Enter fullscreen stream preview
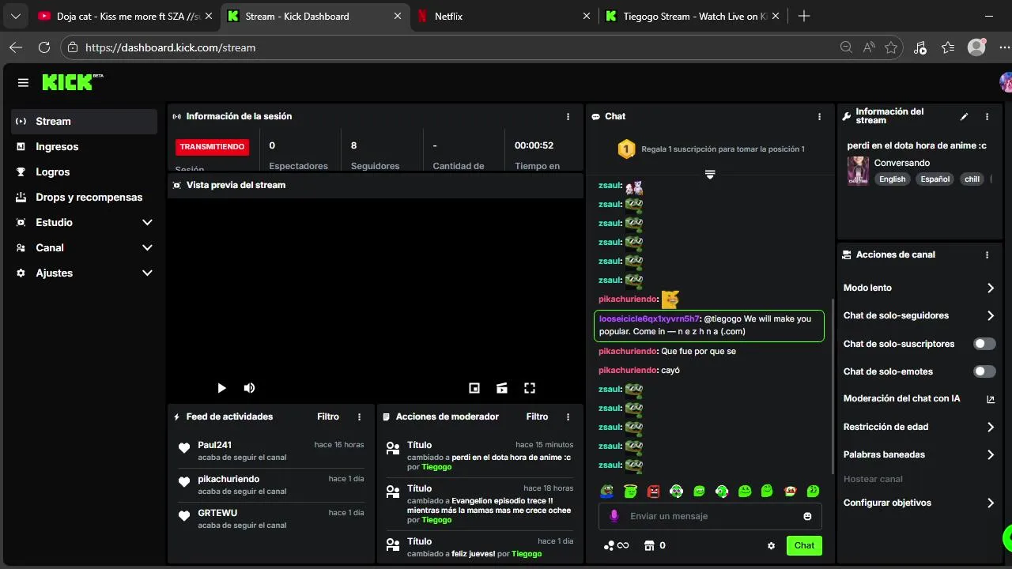Screen dimensions: 1012x569 [x=530, y=388]
